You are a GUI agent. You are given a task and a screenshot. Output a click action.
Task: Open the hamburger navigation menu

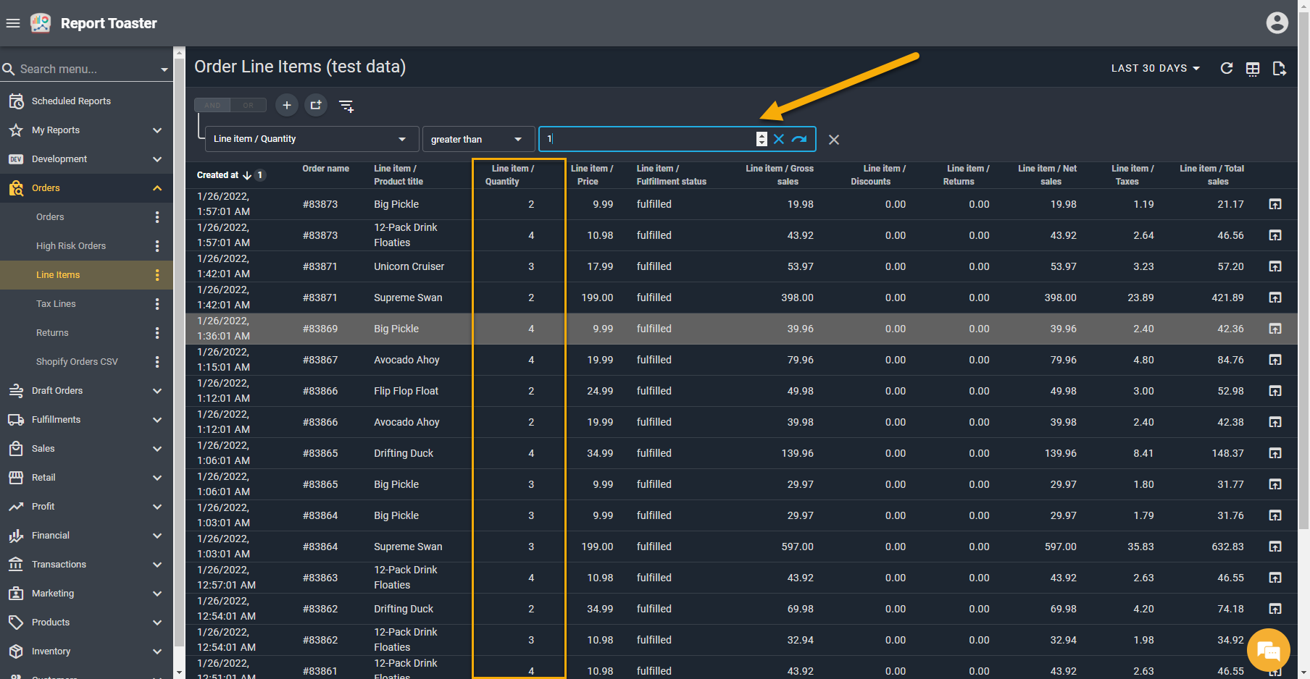pos(13,23)
